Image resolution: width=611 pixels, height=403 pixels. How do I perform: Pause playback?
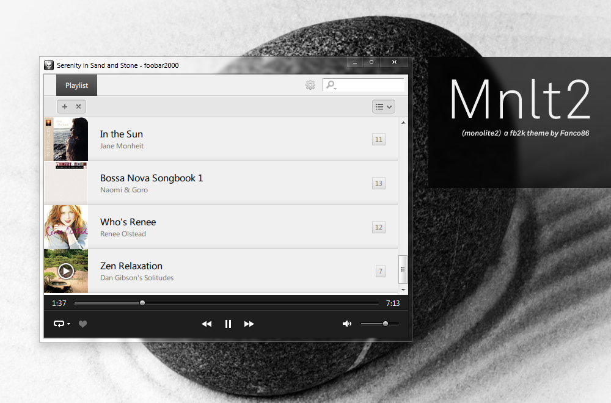(x=229, y=324)
